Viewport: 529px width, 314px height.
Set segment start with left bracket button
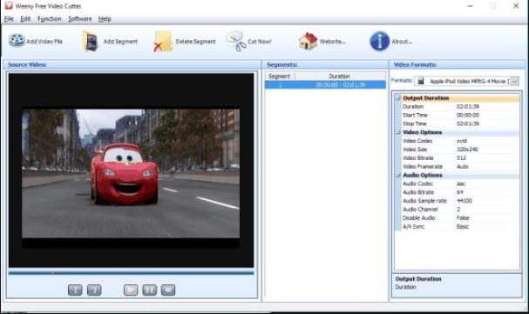[x=75, y=290]
